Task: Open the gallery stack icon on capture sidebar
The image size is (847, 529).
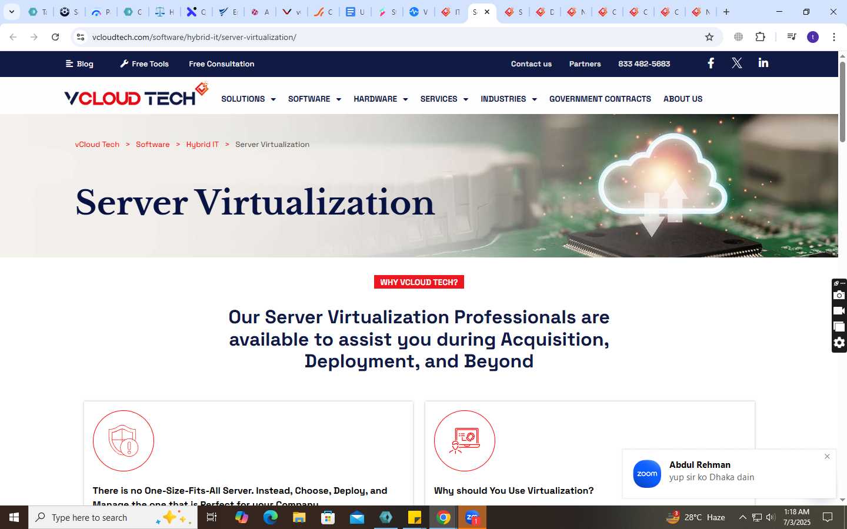Action: pos(839,327)
